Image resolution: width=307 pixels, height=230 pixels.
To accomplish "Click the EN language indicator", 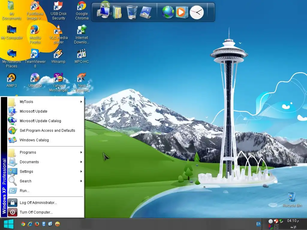I will [x=258, y=224].
